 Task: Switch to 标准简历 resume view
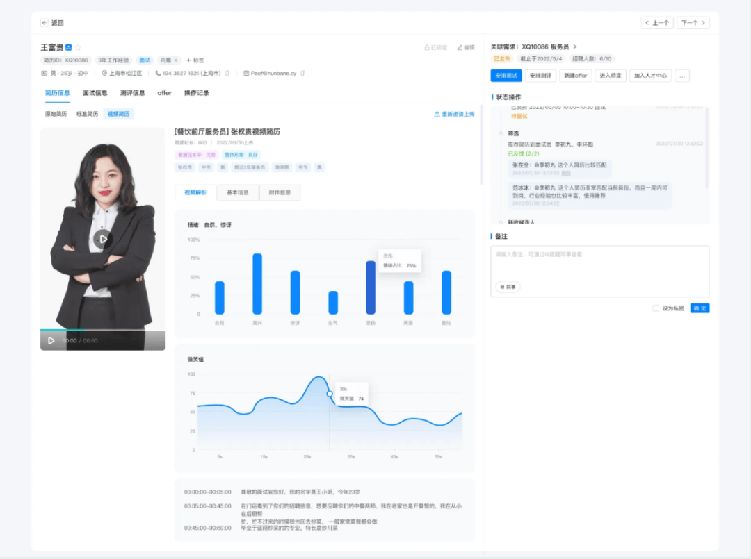(87, 114)
